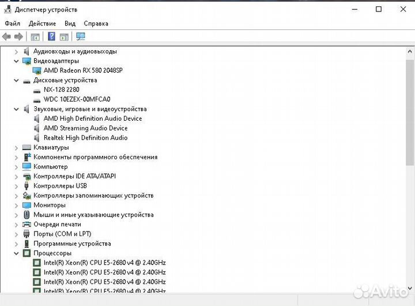Screen dimensions: 415x306
Task: Open the Вид menu
Action: click(x=70, y=24)
